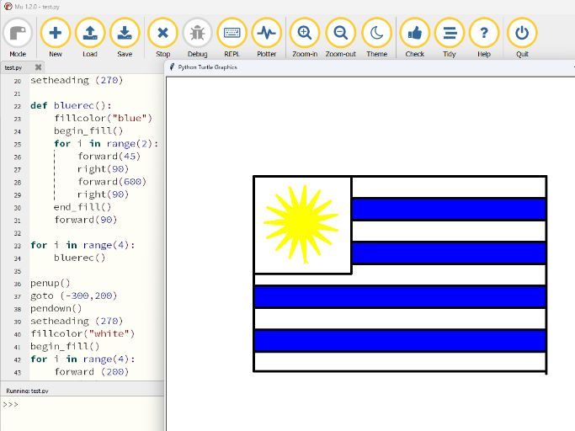This screenshot has width=575, height=431.
Task: Click line number 33 in gutter
Action: click(17, 246)
